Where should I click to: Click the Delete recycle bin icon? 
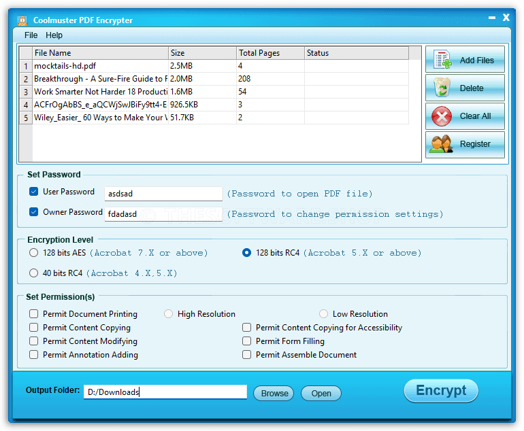click(442, 88)
